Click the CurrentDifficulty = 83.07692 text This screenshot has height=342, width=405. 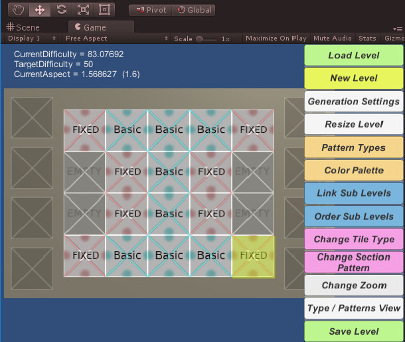point(68,54)
